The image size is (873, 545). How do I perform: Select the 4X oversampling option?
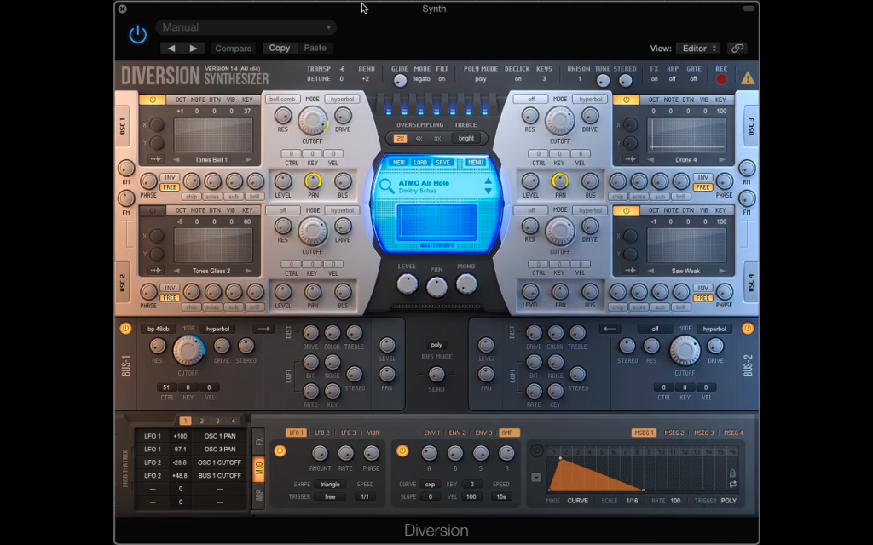tap(419, 139)
